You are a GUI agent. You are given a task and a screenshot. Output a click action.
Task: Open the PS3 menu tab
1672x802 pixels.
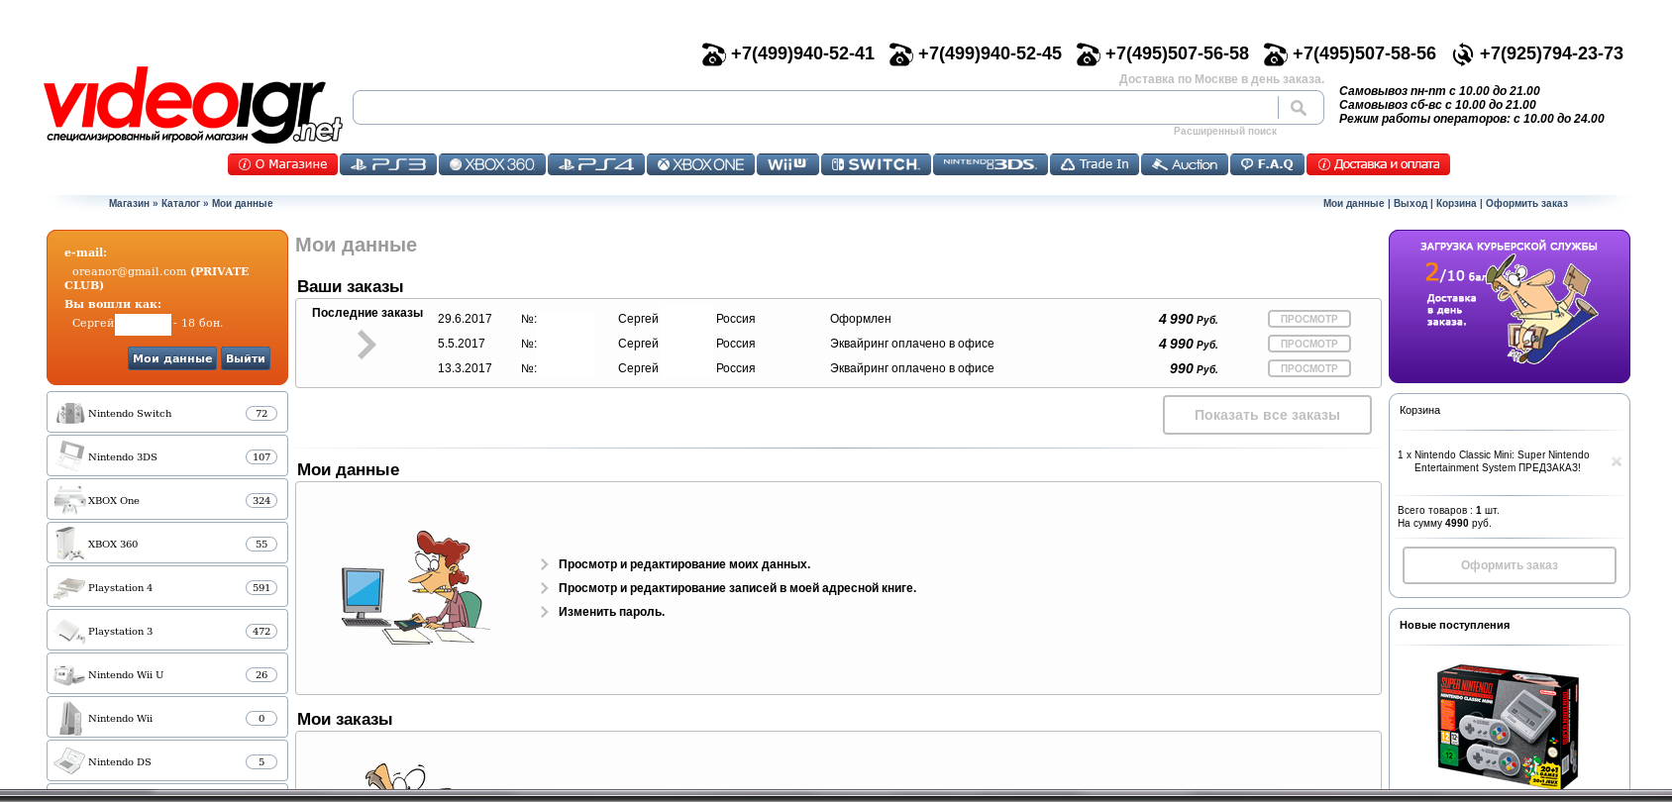click(x=388, y=164)
